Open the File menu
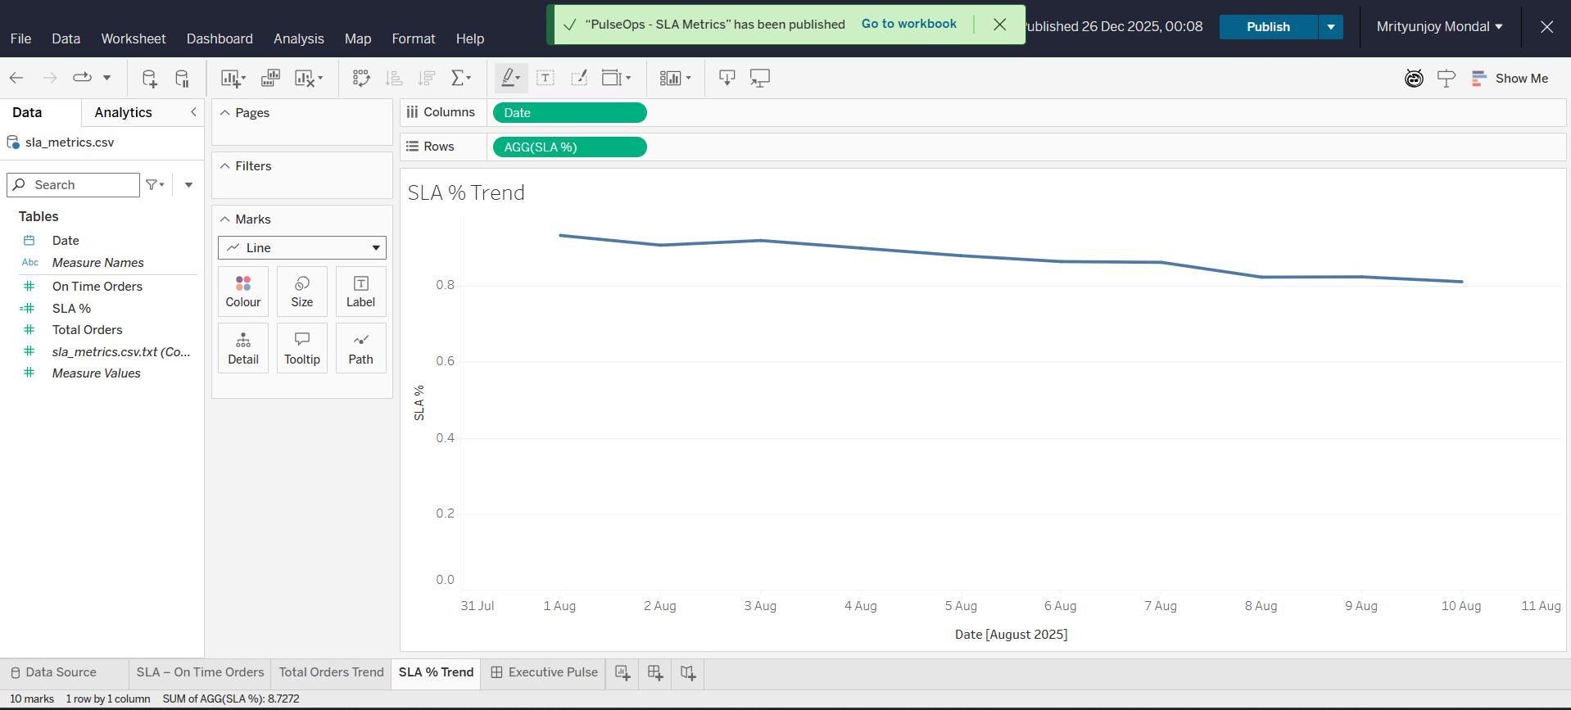Screen dimensions: 1571x710 pos(21,38)
